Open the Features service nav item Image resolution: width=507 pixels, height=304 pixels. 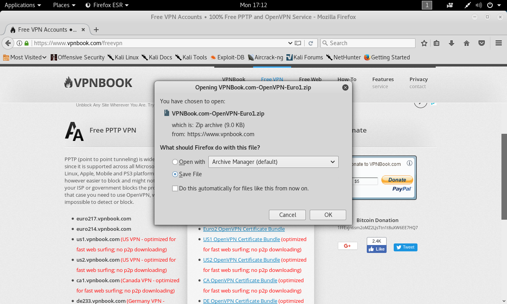coord(383,83)
